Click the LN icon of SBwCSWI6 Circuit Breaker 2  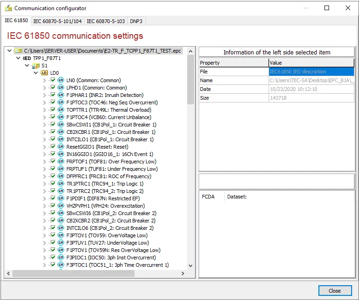point(61,213)
